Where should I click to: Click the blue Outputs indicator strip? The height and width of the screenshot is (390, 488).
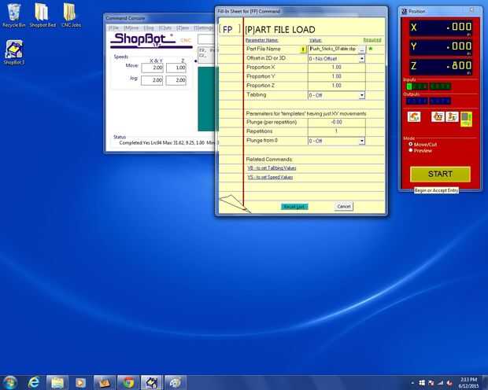click(428, 101)
